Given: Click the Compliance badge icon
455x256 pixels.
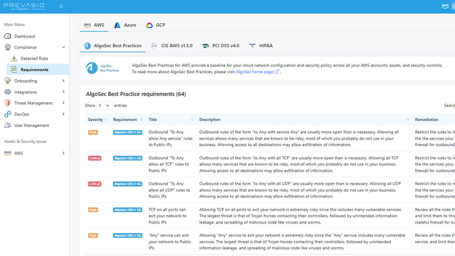Looking at the screenshot, I should click(8, 47).
